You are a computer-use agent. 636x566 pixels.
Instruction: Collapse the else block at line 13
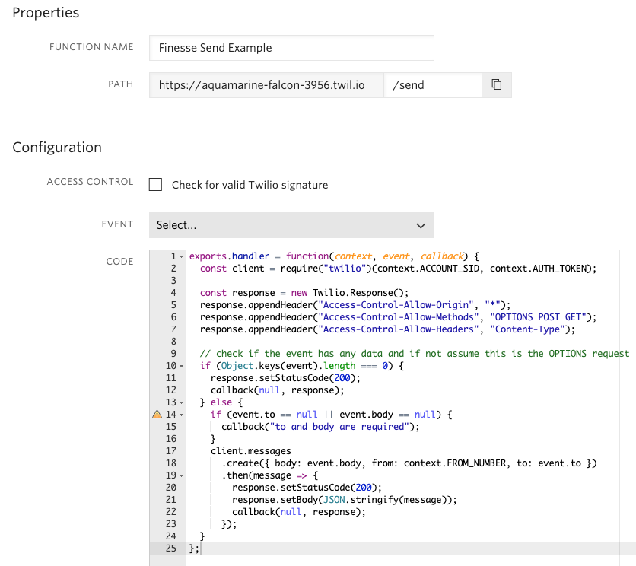181,403
